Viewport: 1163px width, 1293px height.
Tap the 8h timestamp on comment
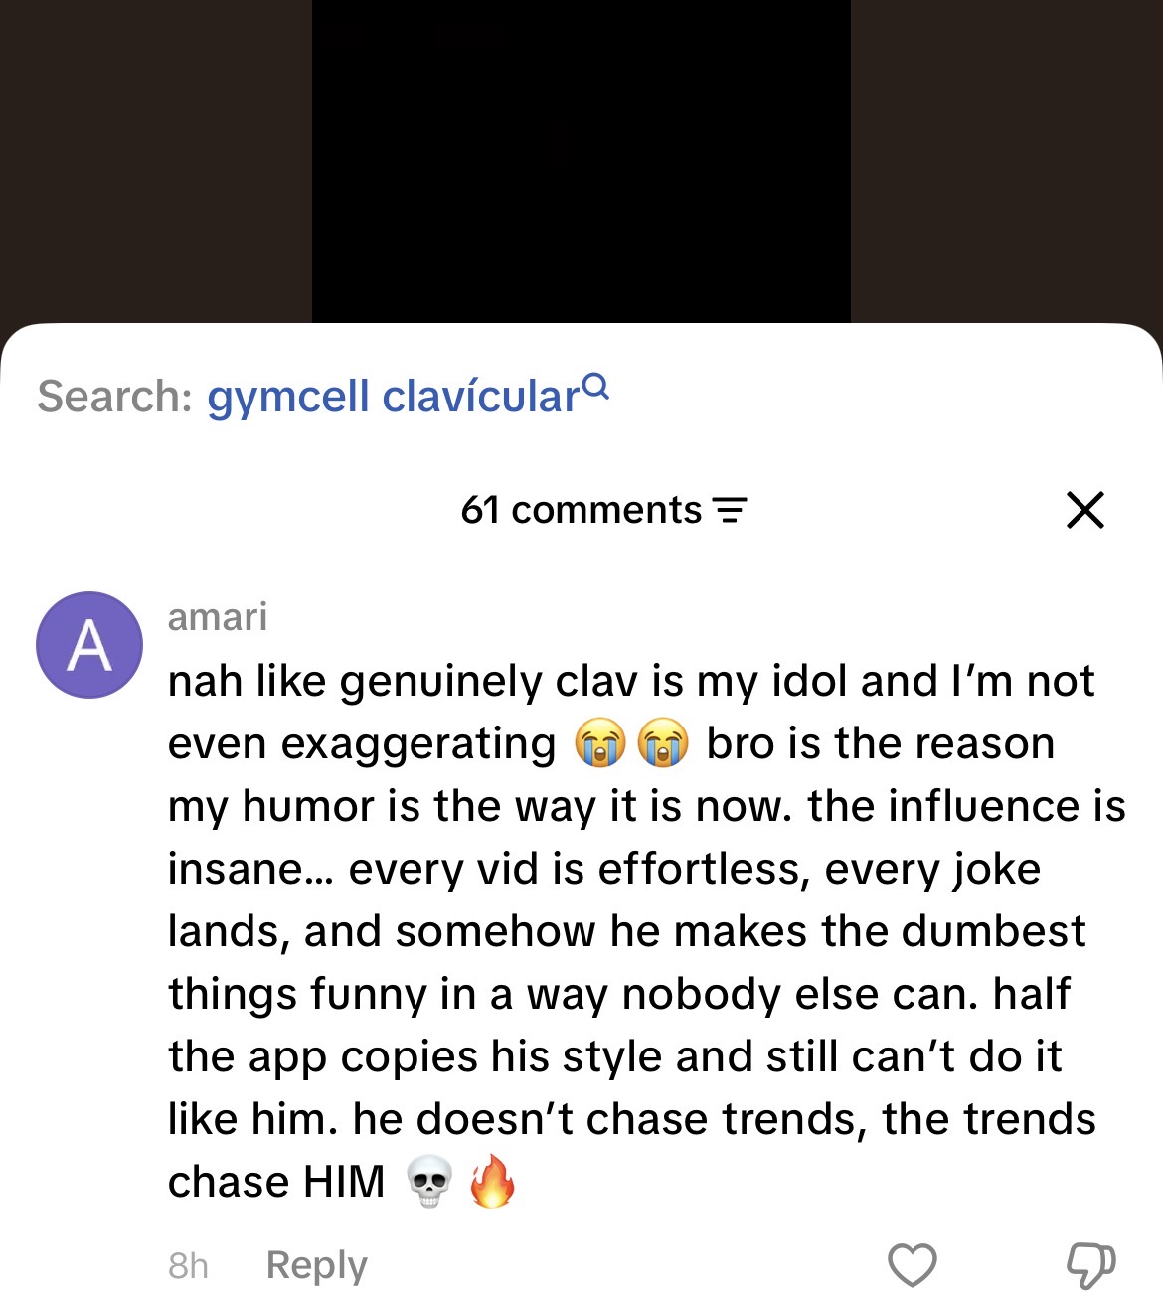tap(188, 1266)
